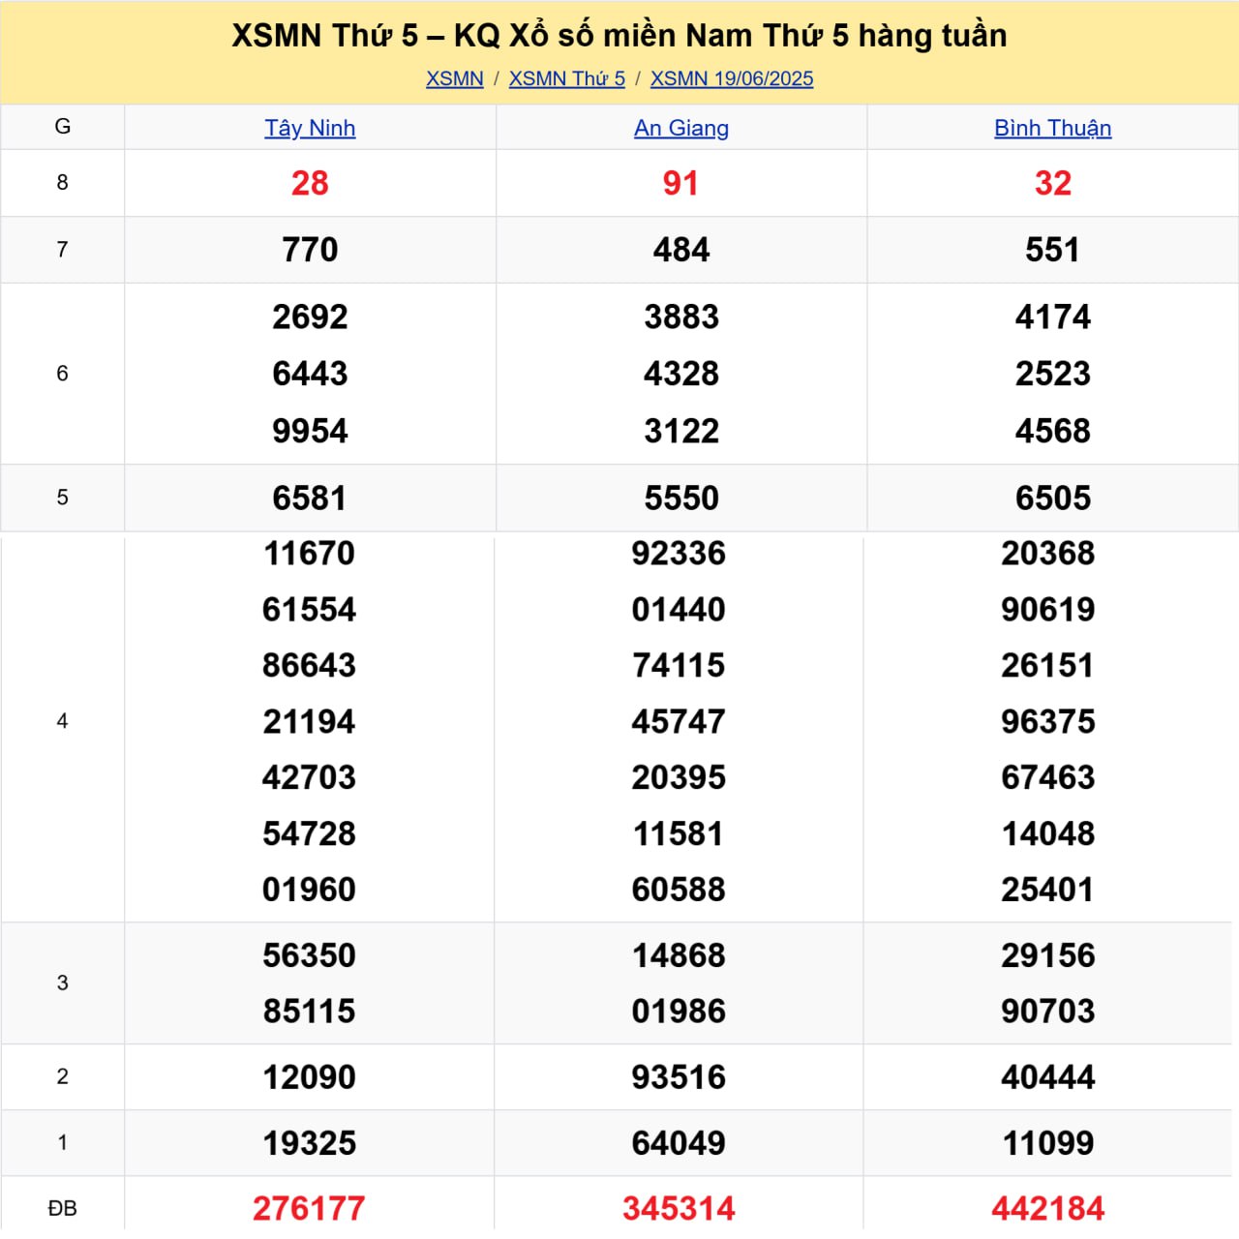
Task: Click Bình Thuận number 14048
Action: point(1048,833)
